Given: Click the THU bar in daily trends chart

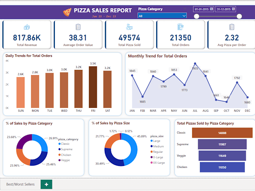Looking at the screenshot, I should 79,89.
